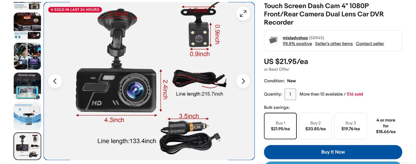The image size is (416, 164).
Task: Select Buy 3 at $19.76/ea option
Action: click(351, 126)
